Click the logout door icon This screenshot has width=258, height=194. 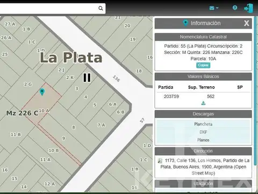click(248, 8)
